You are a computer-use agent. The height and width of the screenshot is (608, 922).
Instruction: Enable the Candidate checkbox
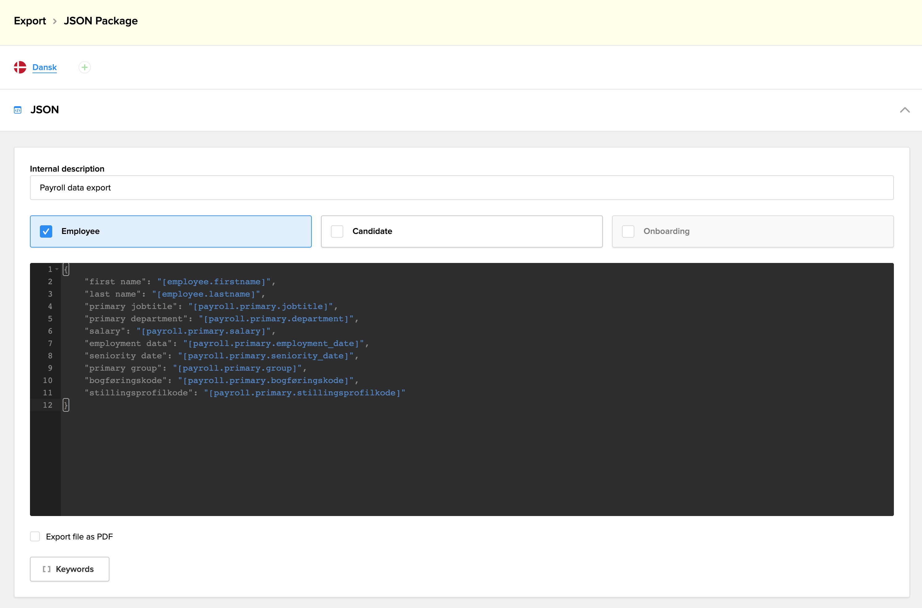pos(337,231)
